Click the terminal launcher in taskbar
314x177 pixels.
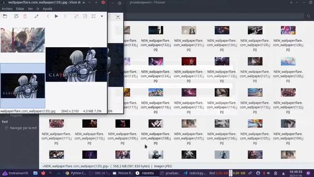[51, 173]
